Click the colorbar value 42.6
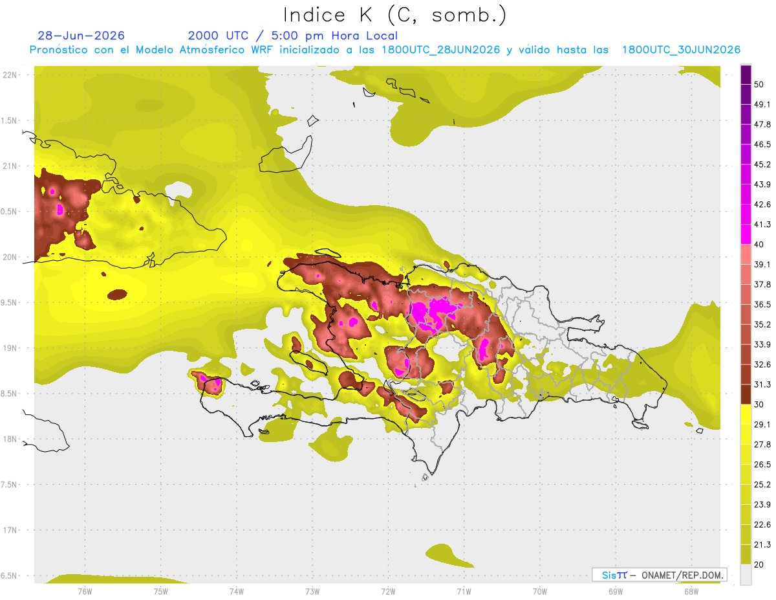 [x=762, y=205]
